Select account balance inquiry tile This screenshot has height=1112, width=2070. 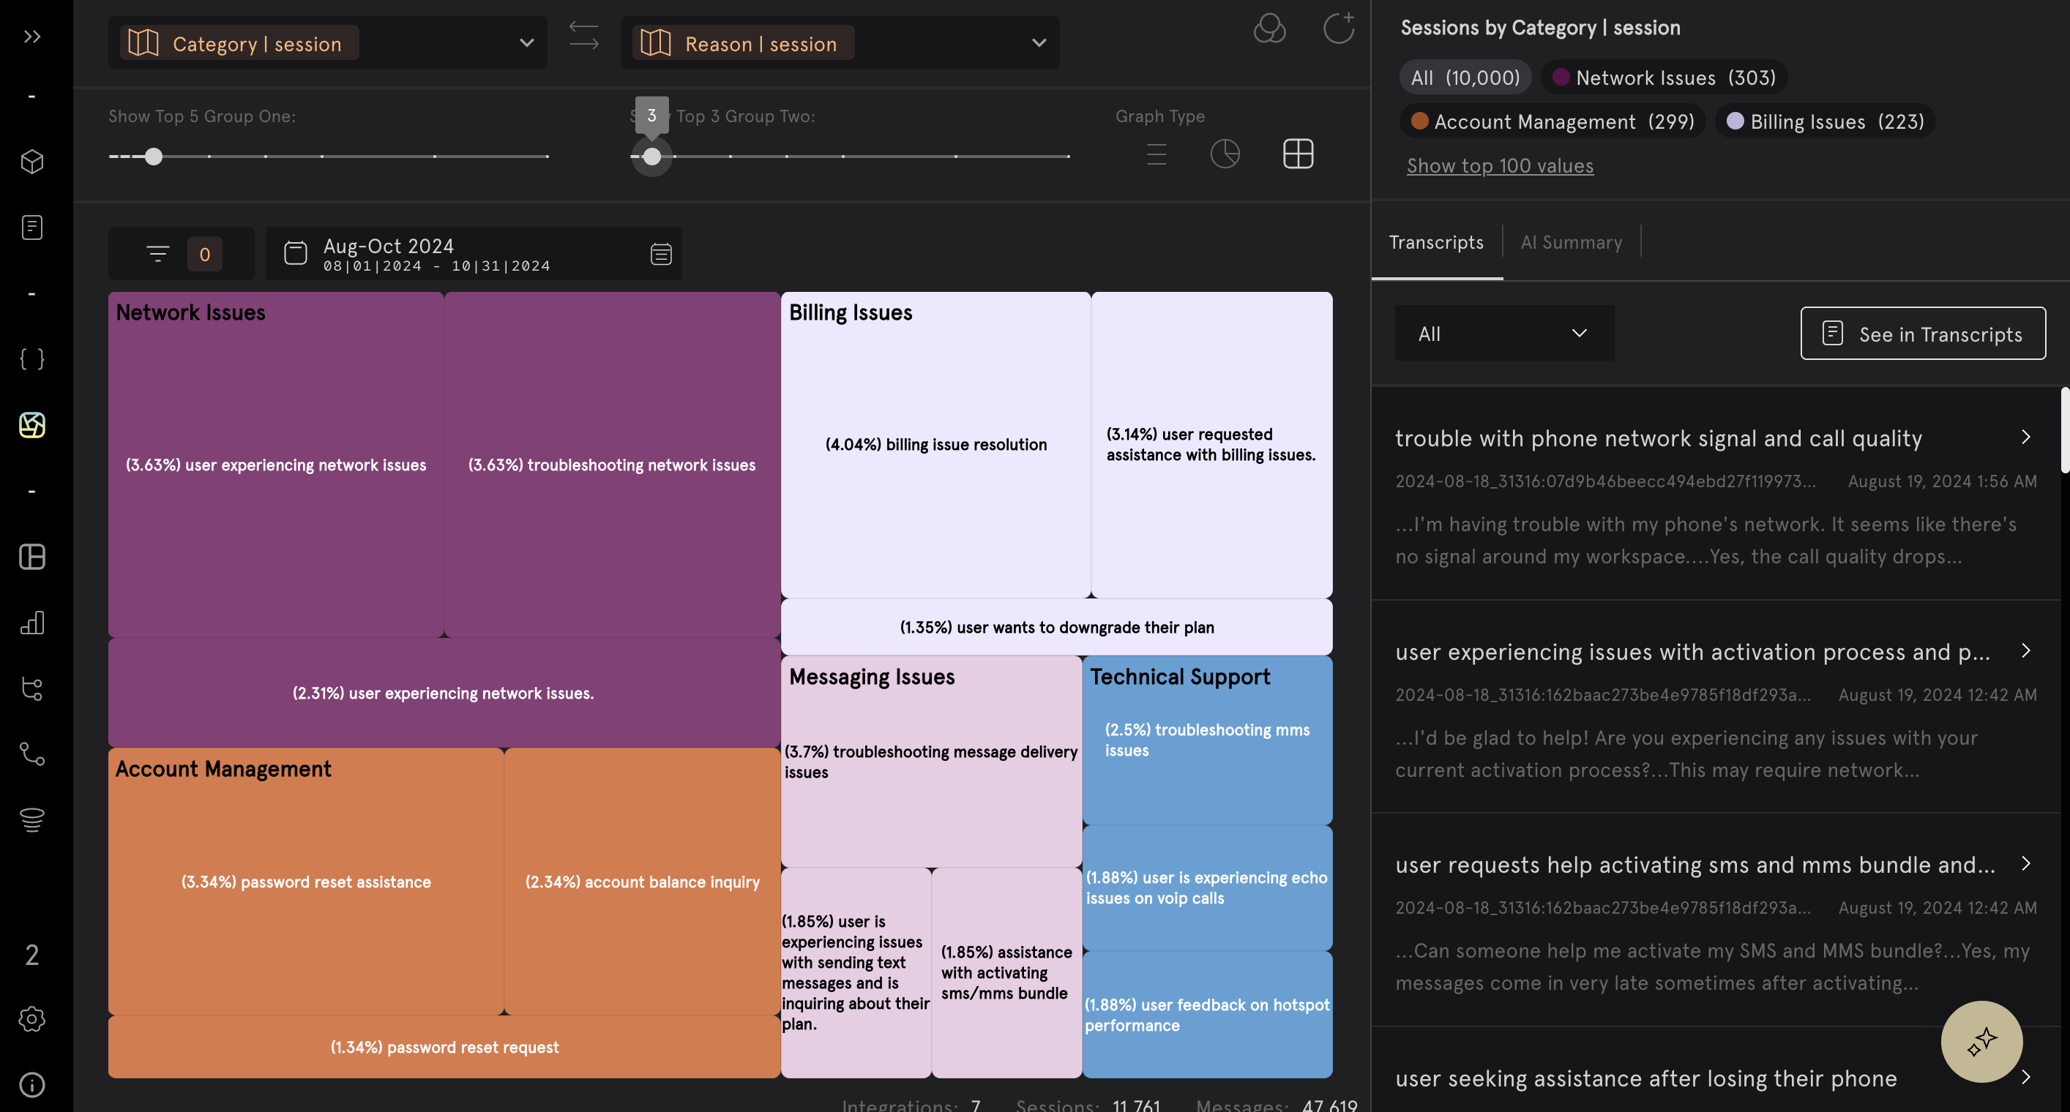pos(642,882)
